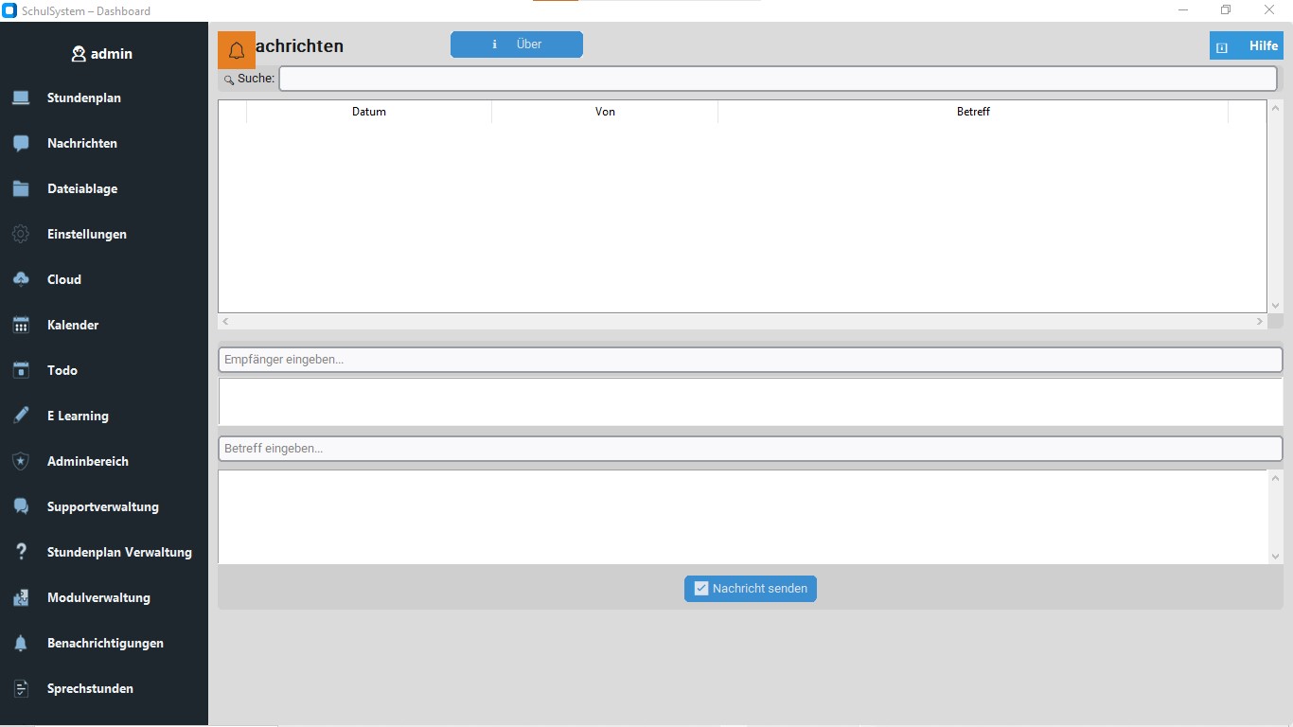Focus the Empfänger eingeben field

click(750, 360)
